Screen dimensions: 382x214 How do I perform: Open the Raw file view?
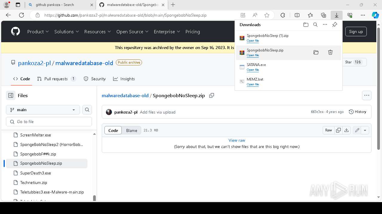click(329, 130)
